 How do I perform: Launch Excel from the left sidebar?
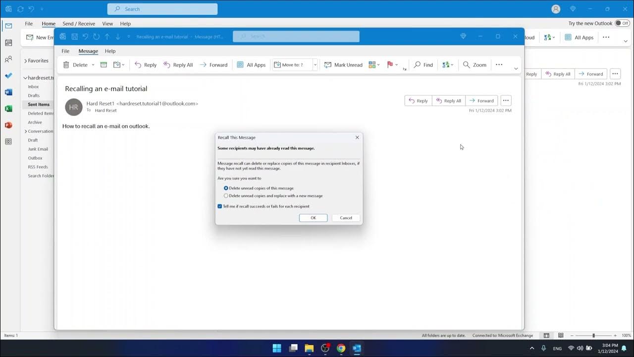tap(8, 108)
